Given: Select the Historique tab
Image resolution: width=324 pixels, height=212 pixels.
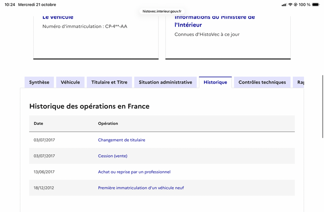Looking at the screenshot, I should [215, 82].
